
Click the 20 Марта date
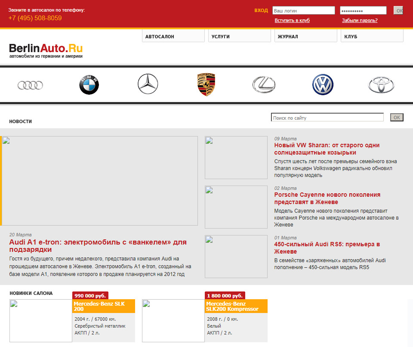click(21, 235)
